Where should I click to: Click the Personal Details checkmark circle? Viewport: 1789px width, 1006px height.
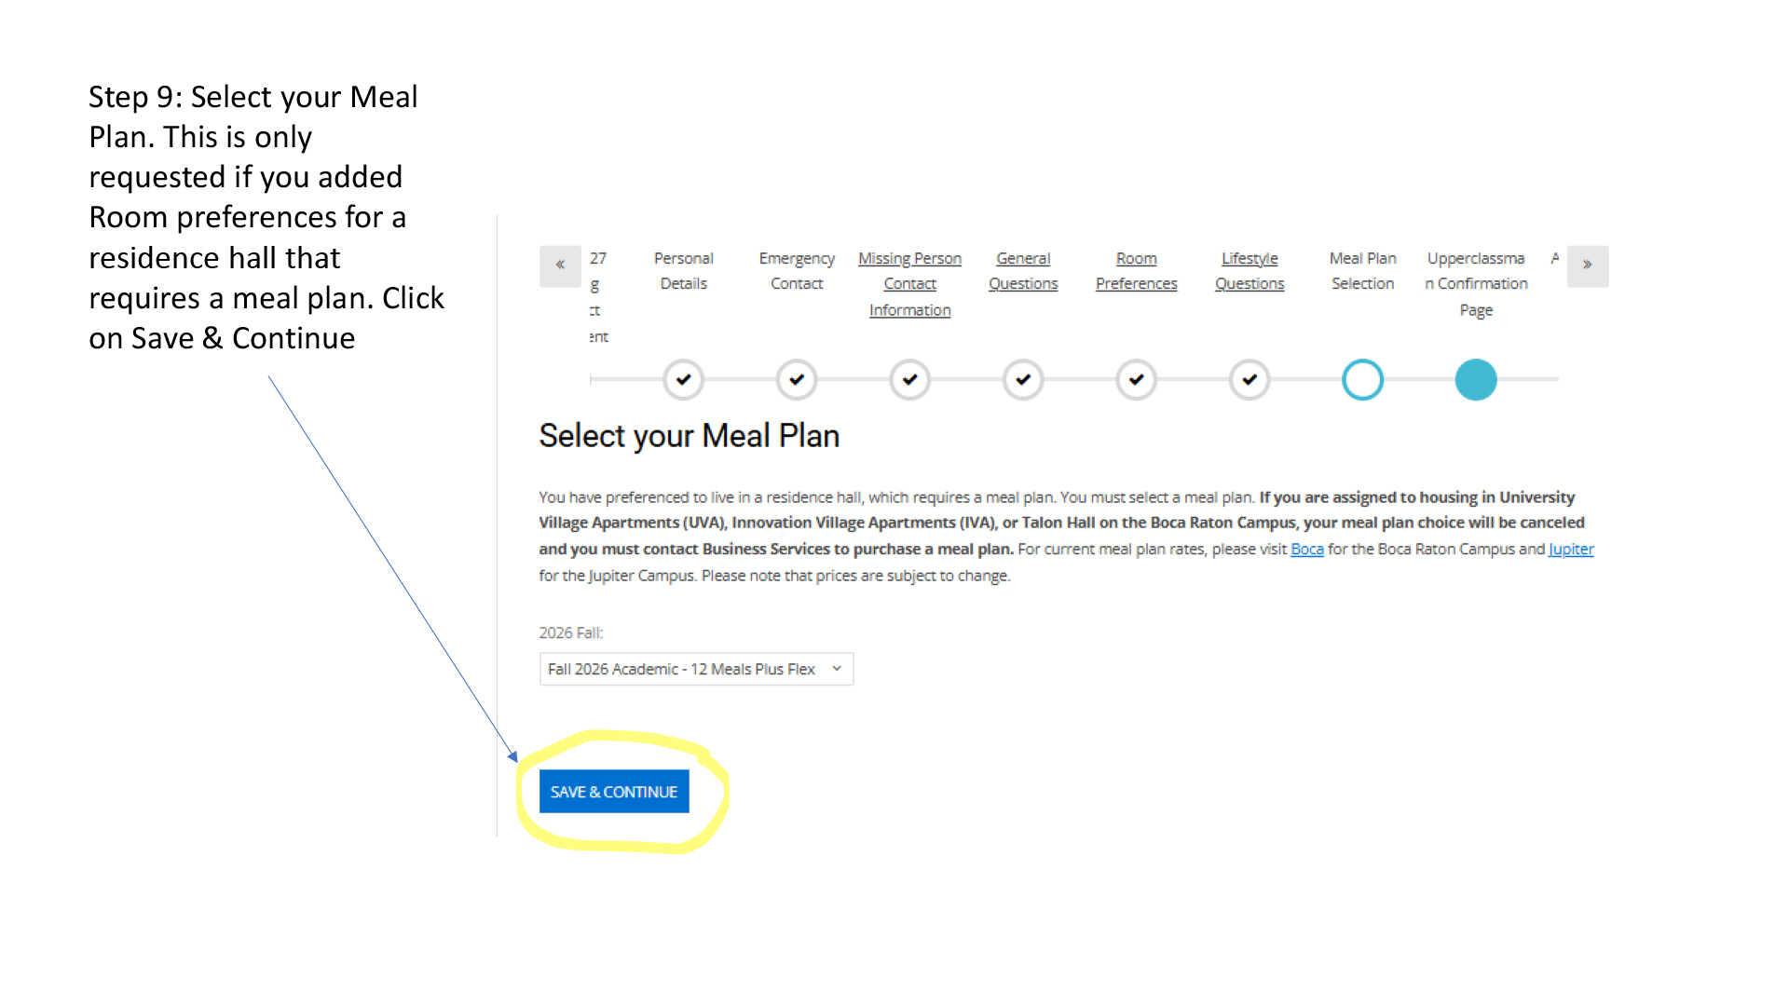[683, 380]
